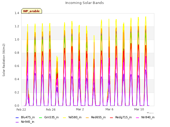Select the Grn535_in legend label
Viewport: 170px width, 127px height.
click(52, 117)
